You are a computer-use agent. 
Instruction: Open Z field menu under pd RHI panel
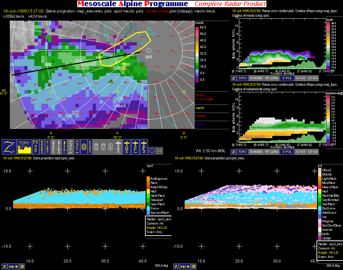click(176, 266)
